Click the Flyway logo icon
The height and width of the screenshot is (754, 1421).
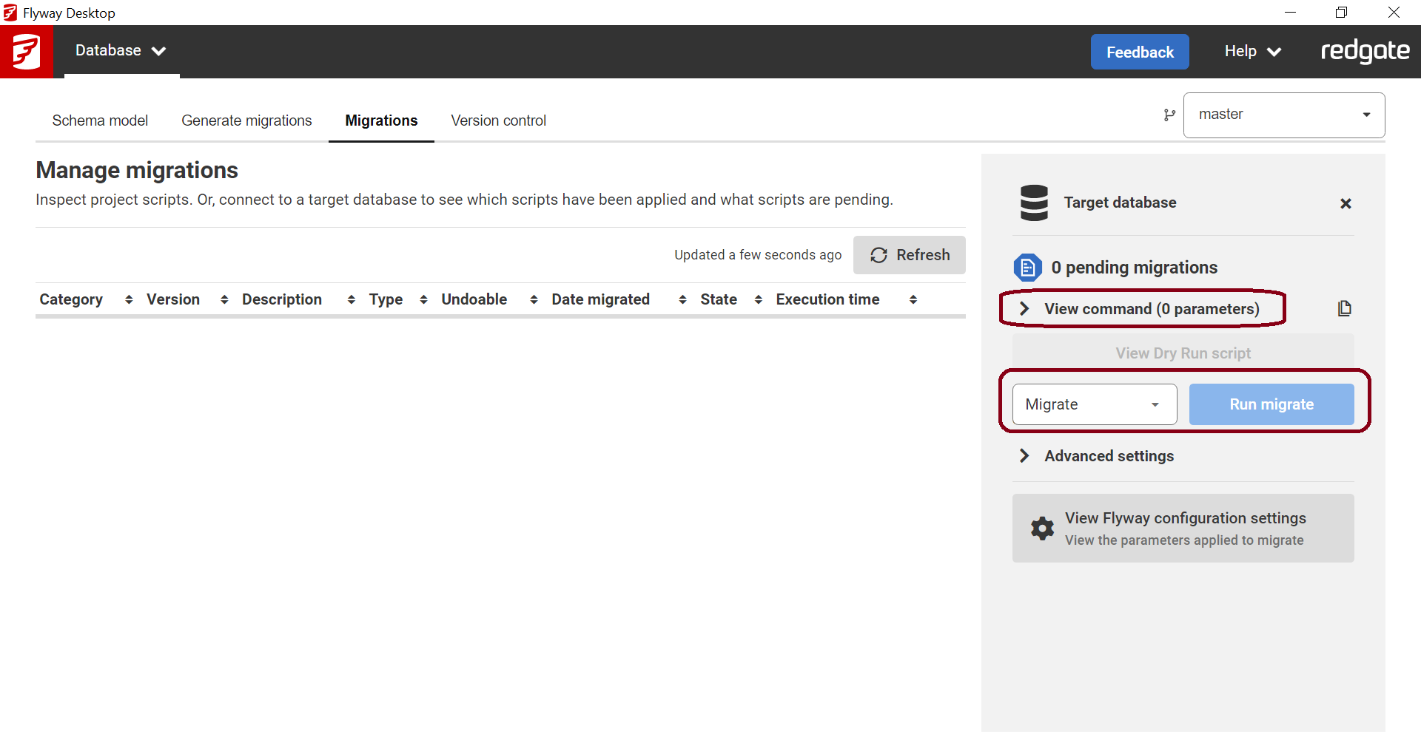click(27, 52)
